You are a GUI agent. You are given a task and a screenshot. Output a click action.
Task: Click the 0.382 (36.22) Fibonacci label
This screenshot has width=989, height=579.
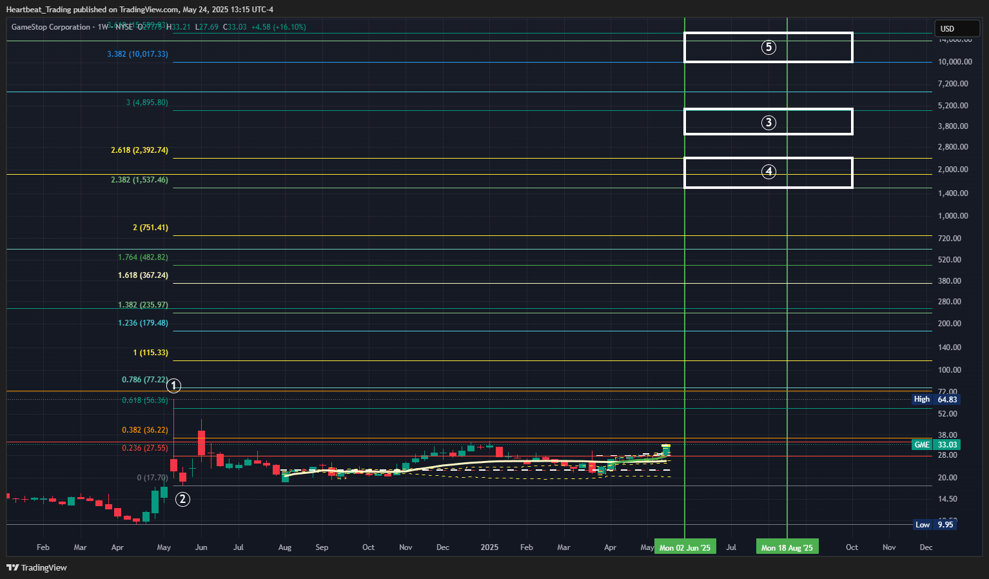[x=145, y=430]
